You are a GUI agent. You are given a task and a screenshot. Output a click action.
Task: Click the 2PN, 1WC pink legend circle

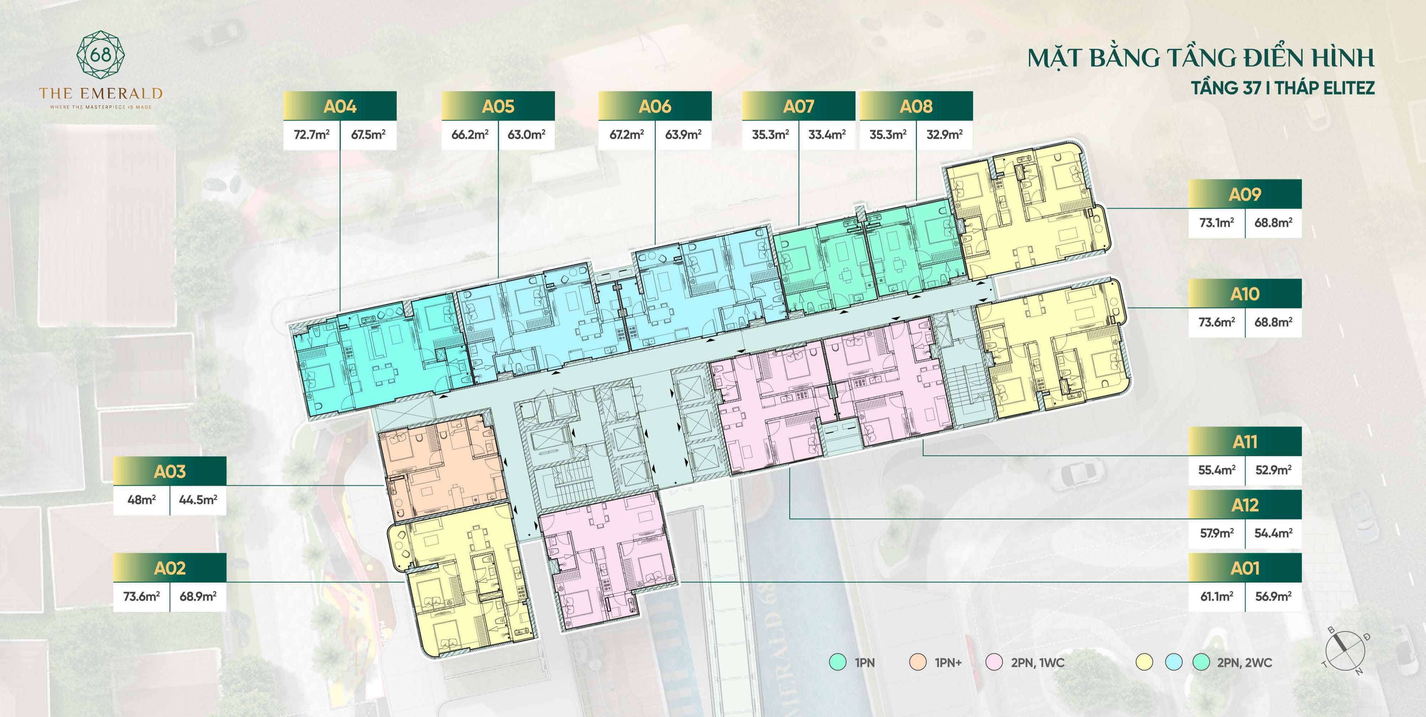click(995, 662)
